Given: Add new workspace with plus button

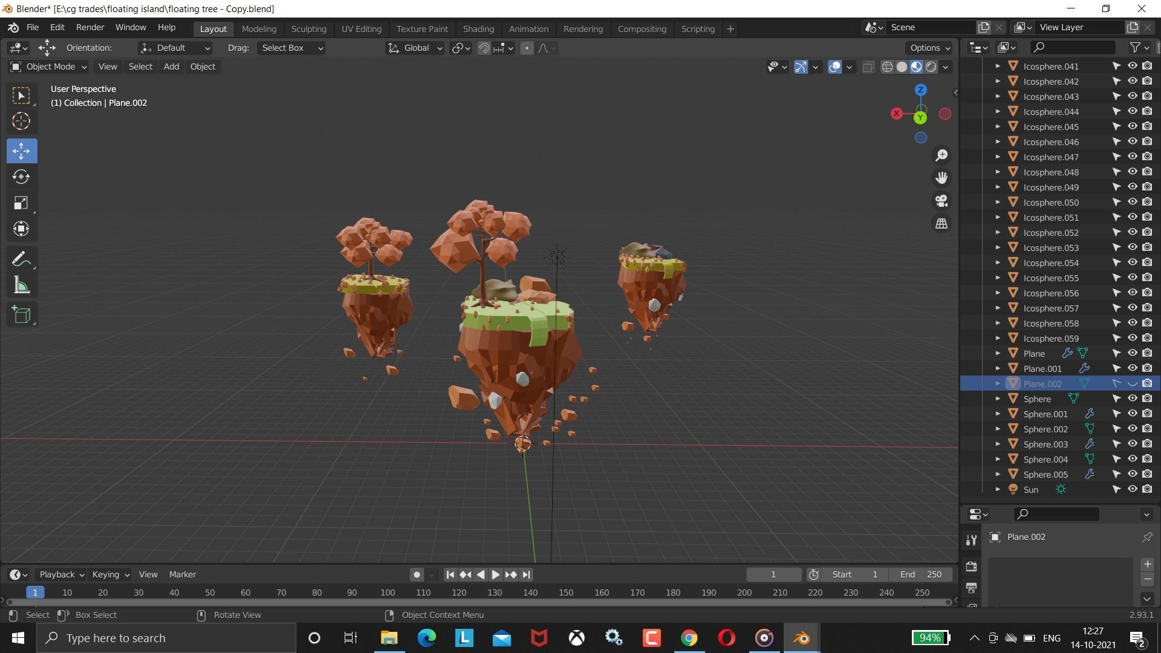Looking at the screenshot, I should pos(730,28).
